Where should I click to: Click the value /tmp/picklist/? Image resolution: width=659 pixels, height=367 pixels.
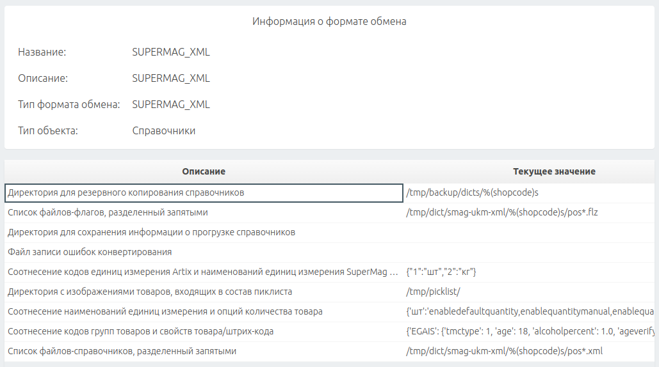[433, 292]
